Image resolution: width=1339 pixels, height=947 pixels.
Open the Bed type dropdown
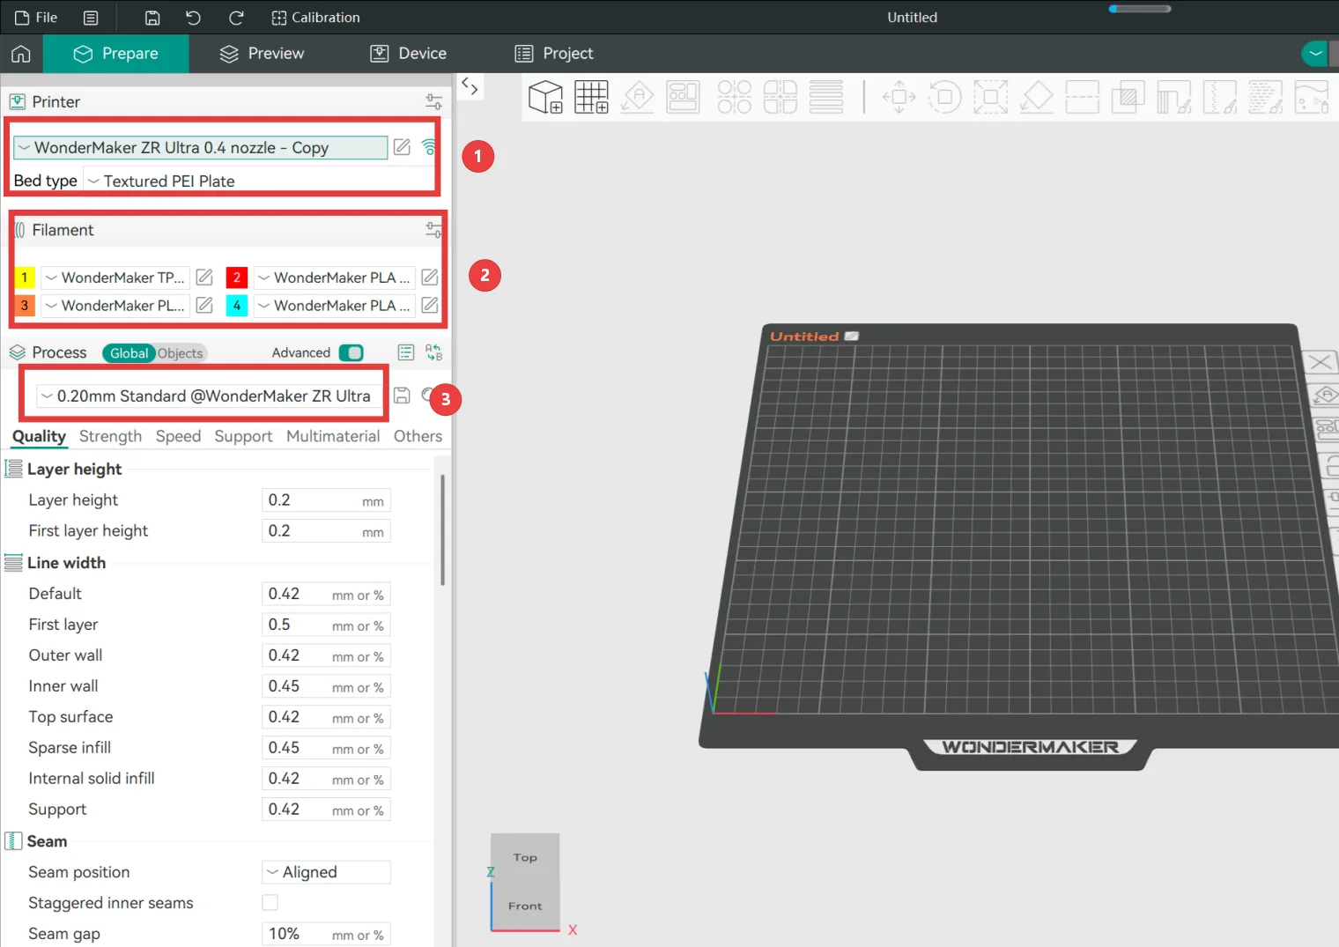[259, 181]
